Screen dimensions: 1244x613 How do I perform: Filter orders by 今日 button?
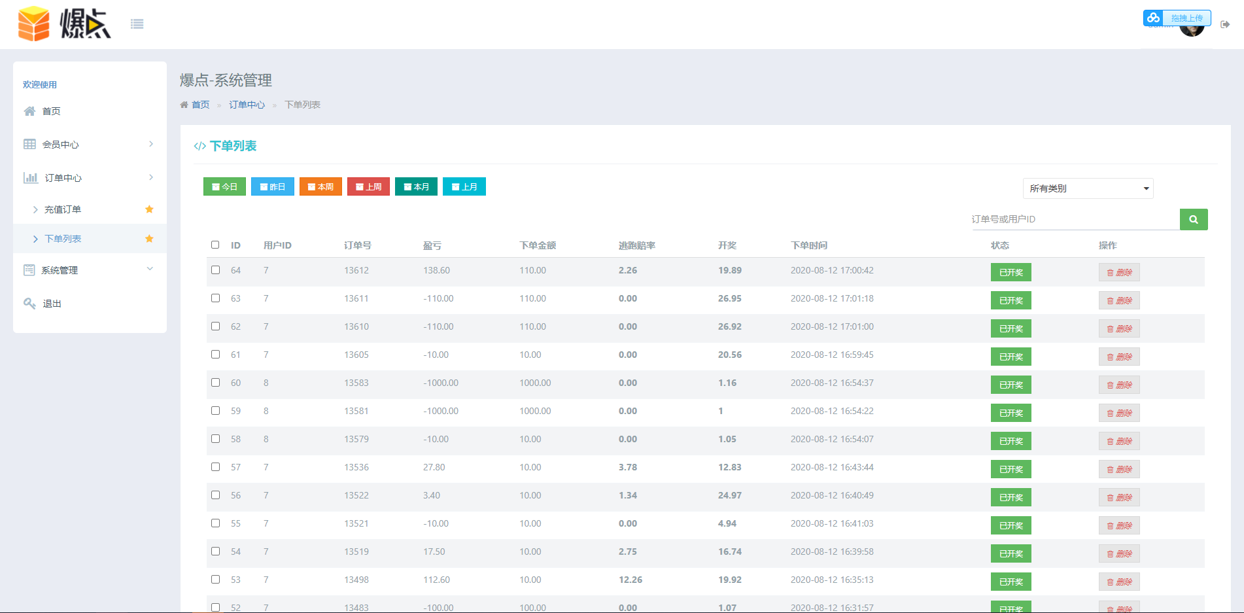point(224,186)
